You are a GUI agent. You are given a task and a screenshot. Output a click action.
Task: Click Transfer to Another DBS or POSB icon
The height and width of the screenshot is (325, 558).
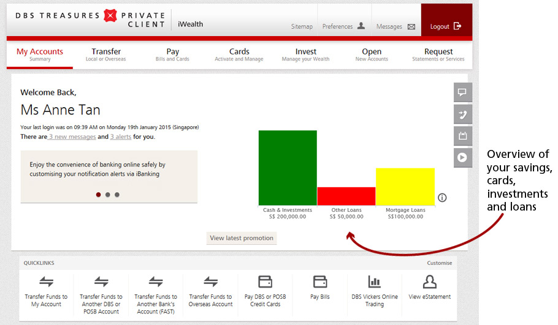coord(101,282)
